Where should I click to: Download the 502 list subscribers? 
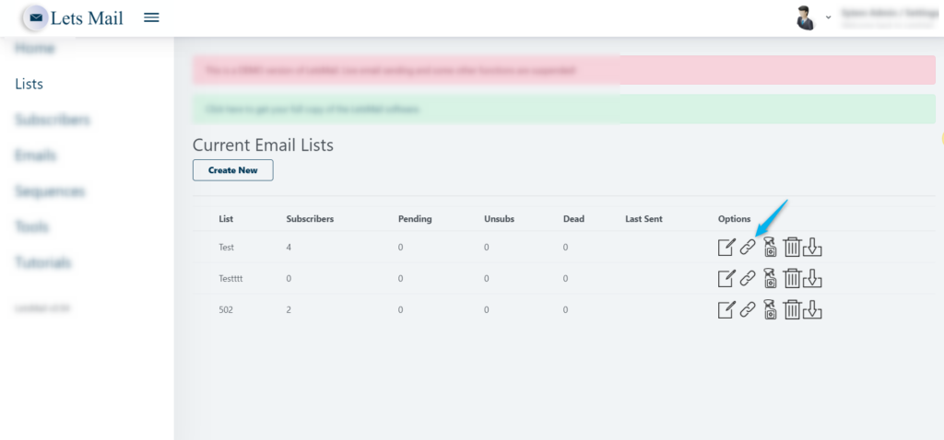click(x=812, y=309)
